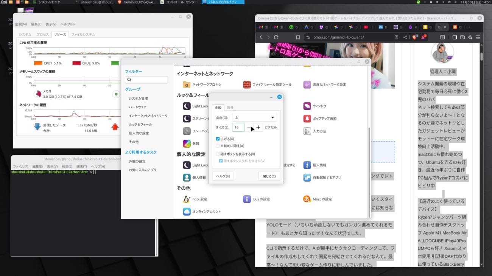The width and height of the screenshot is (492, 276).
Task: Click the ウィンドウ settings icon
Action: (x=307, y=106)
